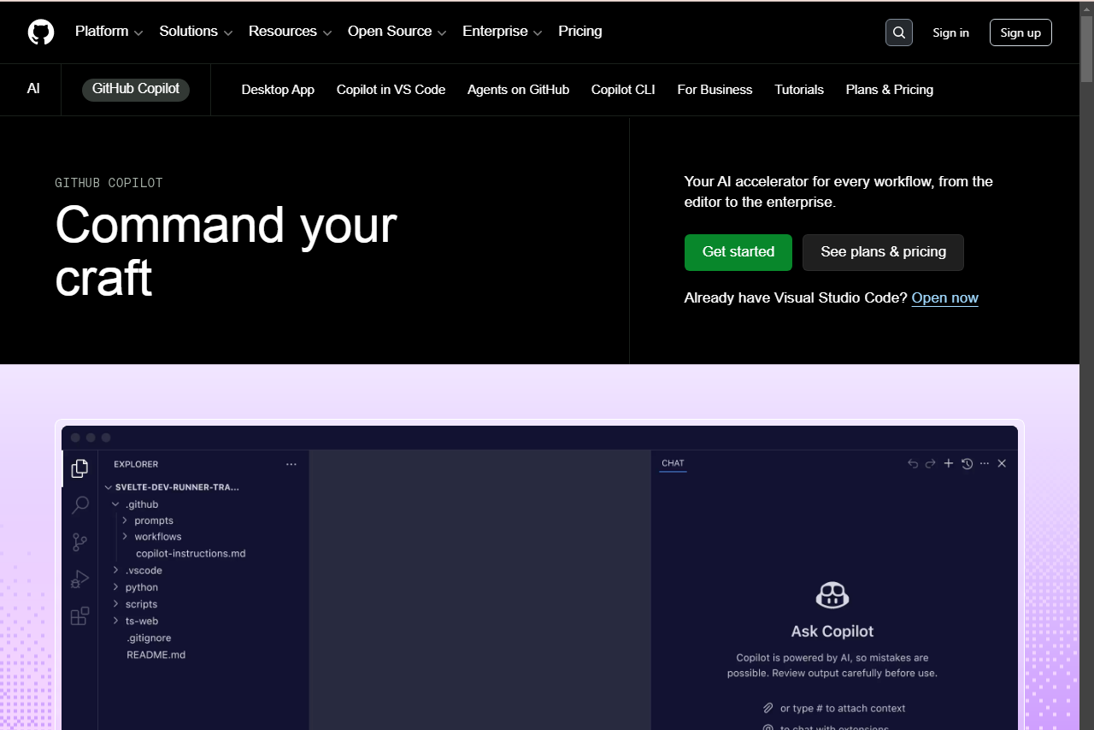
Task: Expand the Resources dropdown
Action: (x=291, y=32)
